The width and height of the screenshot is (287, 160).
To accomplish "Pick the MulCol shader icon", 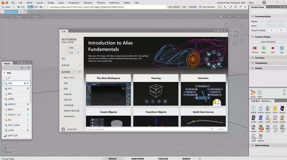I will click(261, 108).
